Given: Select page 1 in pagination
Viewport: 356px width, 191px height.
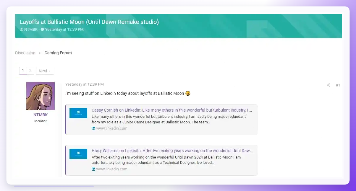Looking at the screenshot, I should pyautogui.click(x=23, y=71).
